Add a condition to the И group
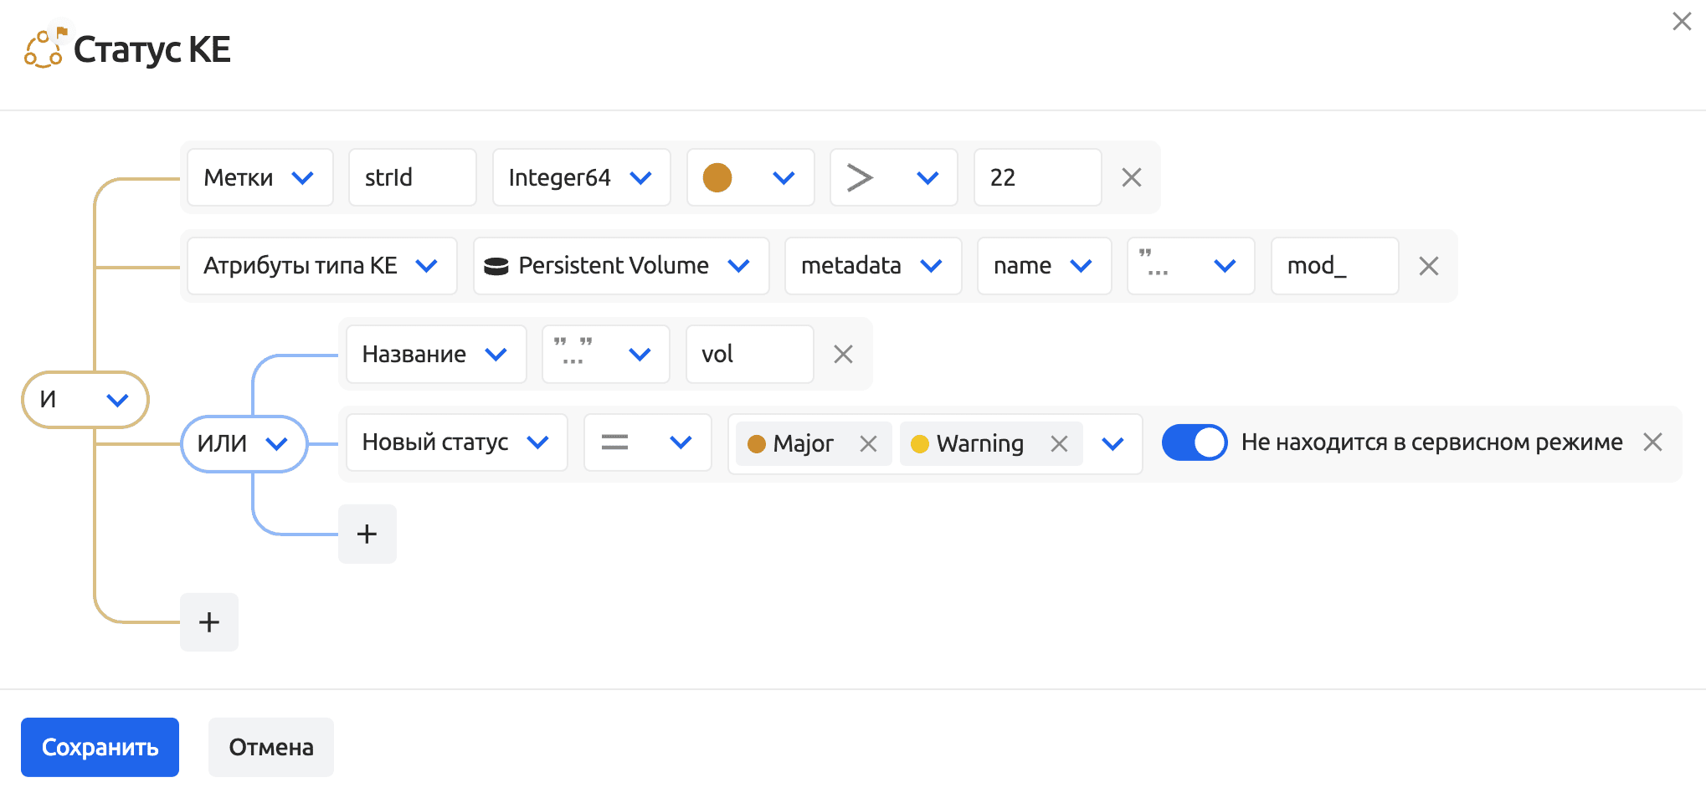Screen dimensions: 1706x803 pyautogui.click(x=209, y=622)
